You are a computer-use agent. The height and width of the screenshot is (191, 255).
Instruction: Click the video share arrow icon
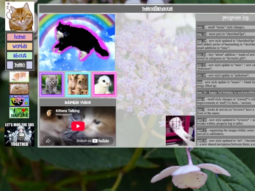pos(48,141)
